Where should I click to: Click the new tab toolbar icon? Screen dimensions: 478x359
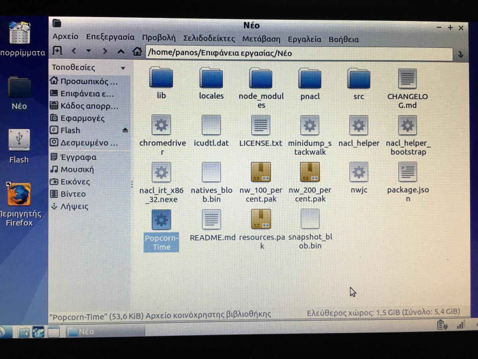tap(57, 51)
